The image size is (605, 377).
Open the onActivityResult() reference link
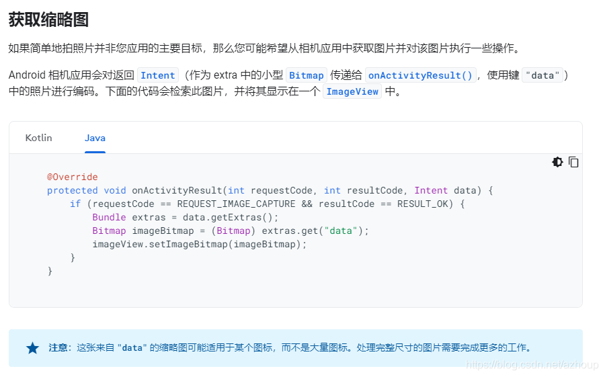coord(420,75)
